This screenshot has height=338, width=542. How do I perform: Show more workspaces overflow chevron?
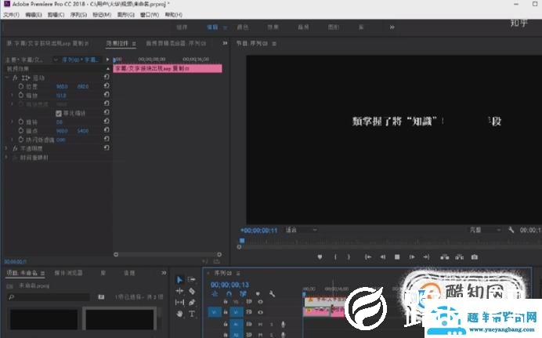[392, 27]
